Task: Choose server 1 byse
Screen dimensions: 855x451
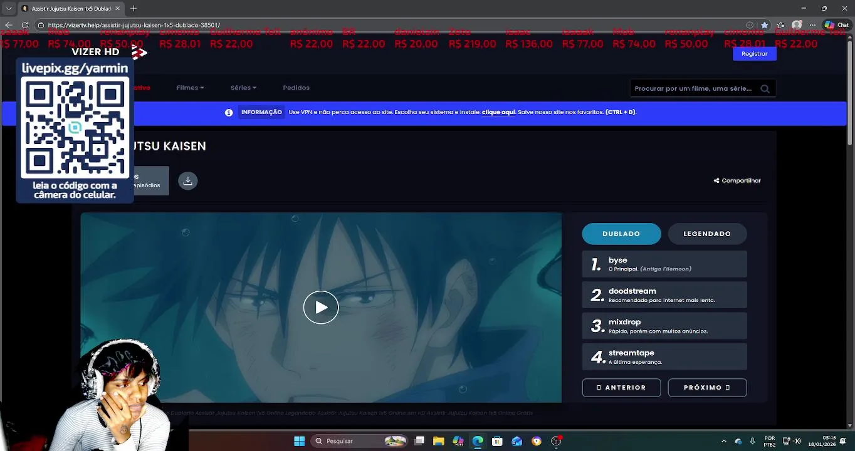Action: click(x=664, y=264)
